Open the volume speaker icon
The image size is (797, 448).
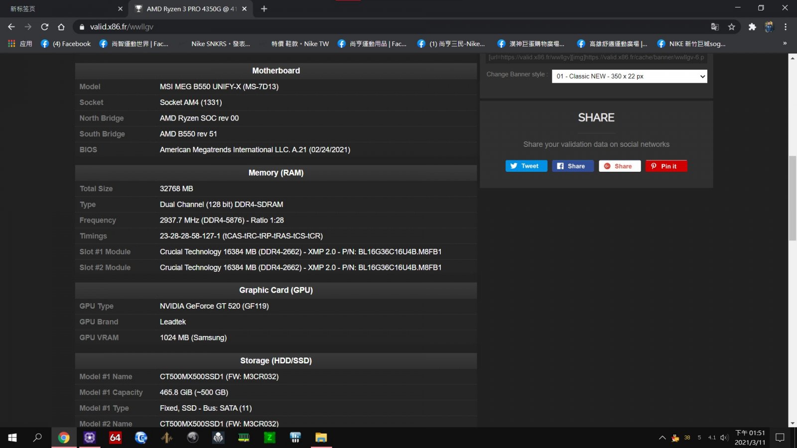pyautogui.click(x=724, y=438)
